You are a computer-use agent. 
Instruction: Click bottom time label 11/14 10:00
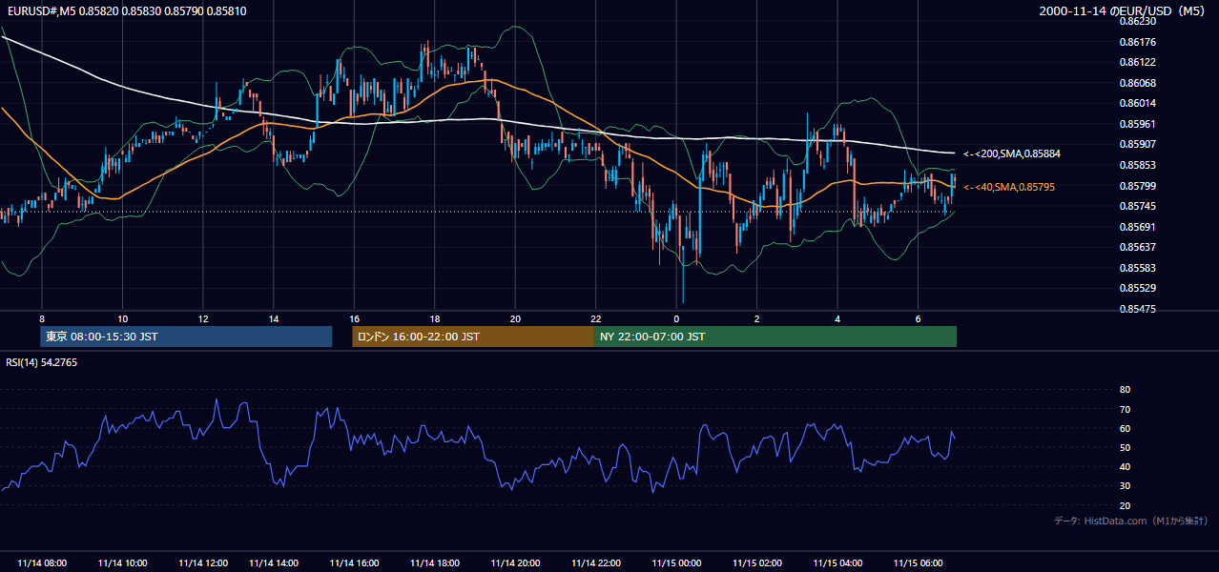pos(122,563)
